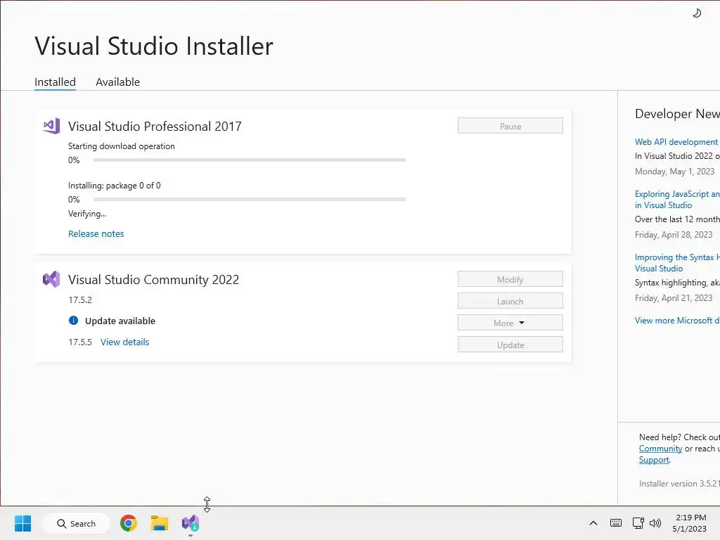Click the blue update info icon
The width and height of the screenshot is (720, 540).
(x=73, y=321)
